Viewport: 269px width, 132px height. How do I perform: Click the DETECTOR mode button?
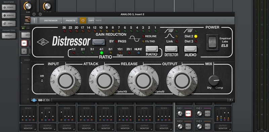(x=171, y=49)
